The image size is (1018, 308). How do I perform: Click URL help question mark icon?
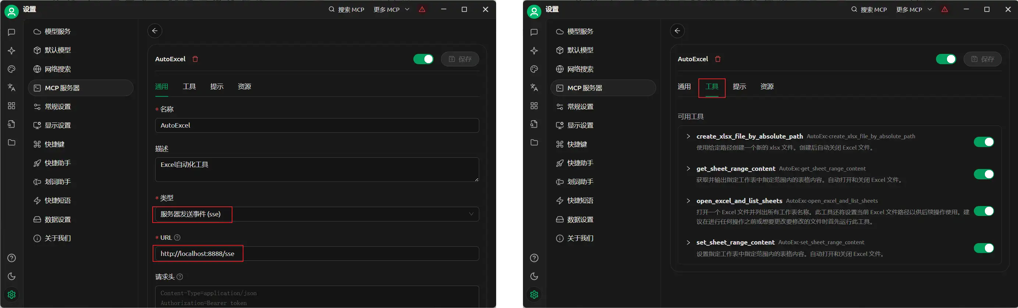(177, 238)
